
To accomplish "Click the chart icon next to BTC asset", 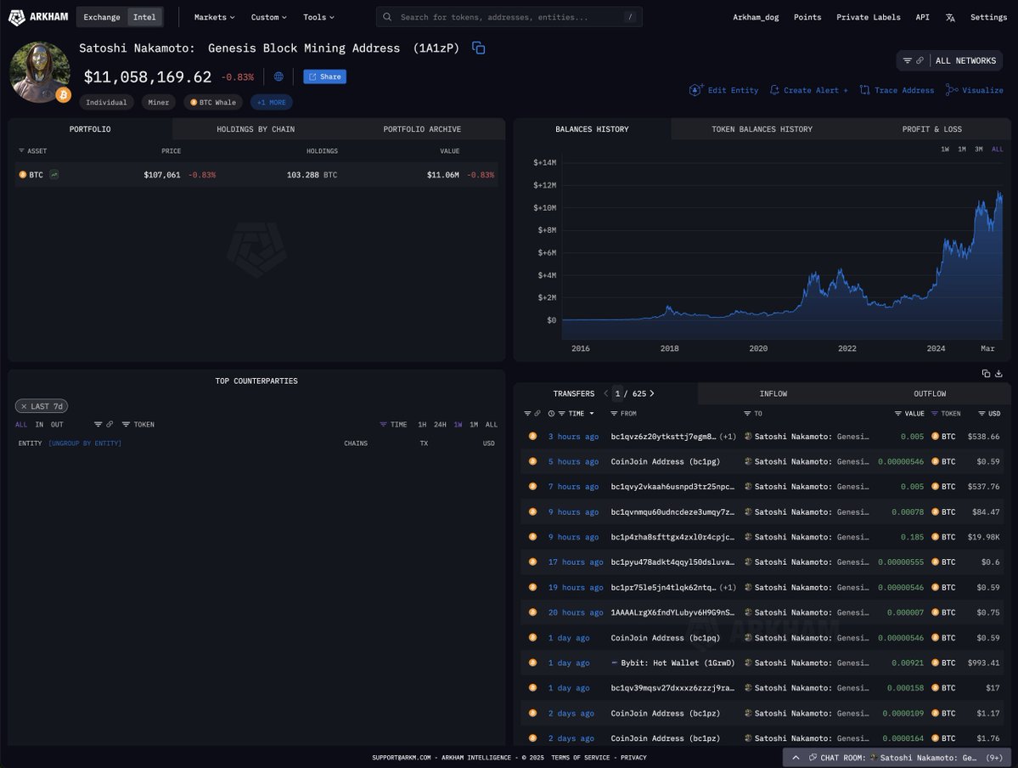I will tap(53, 175).
